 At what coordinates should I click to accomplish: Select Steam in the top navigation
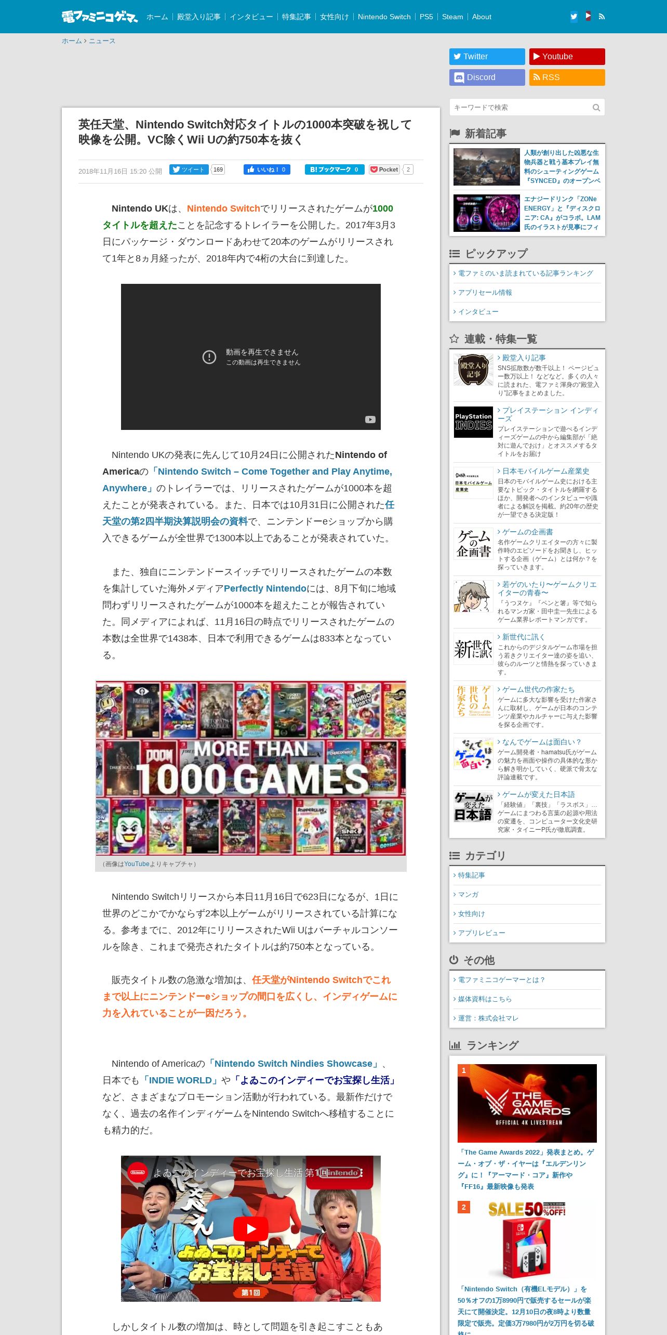[452, 17]
